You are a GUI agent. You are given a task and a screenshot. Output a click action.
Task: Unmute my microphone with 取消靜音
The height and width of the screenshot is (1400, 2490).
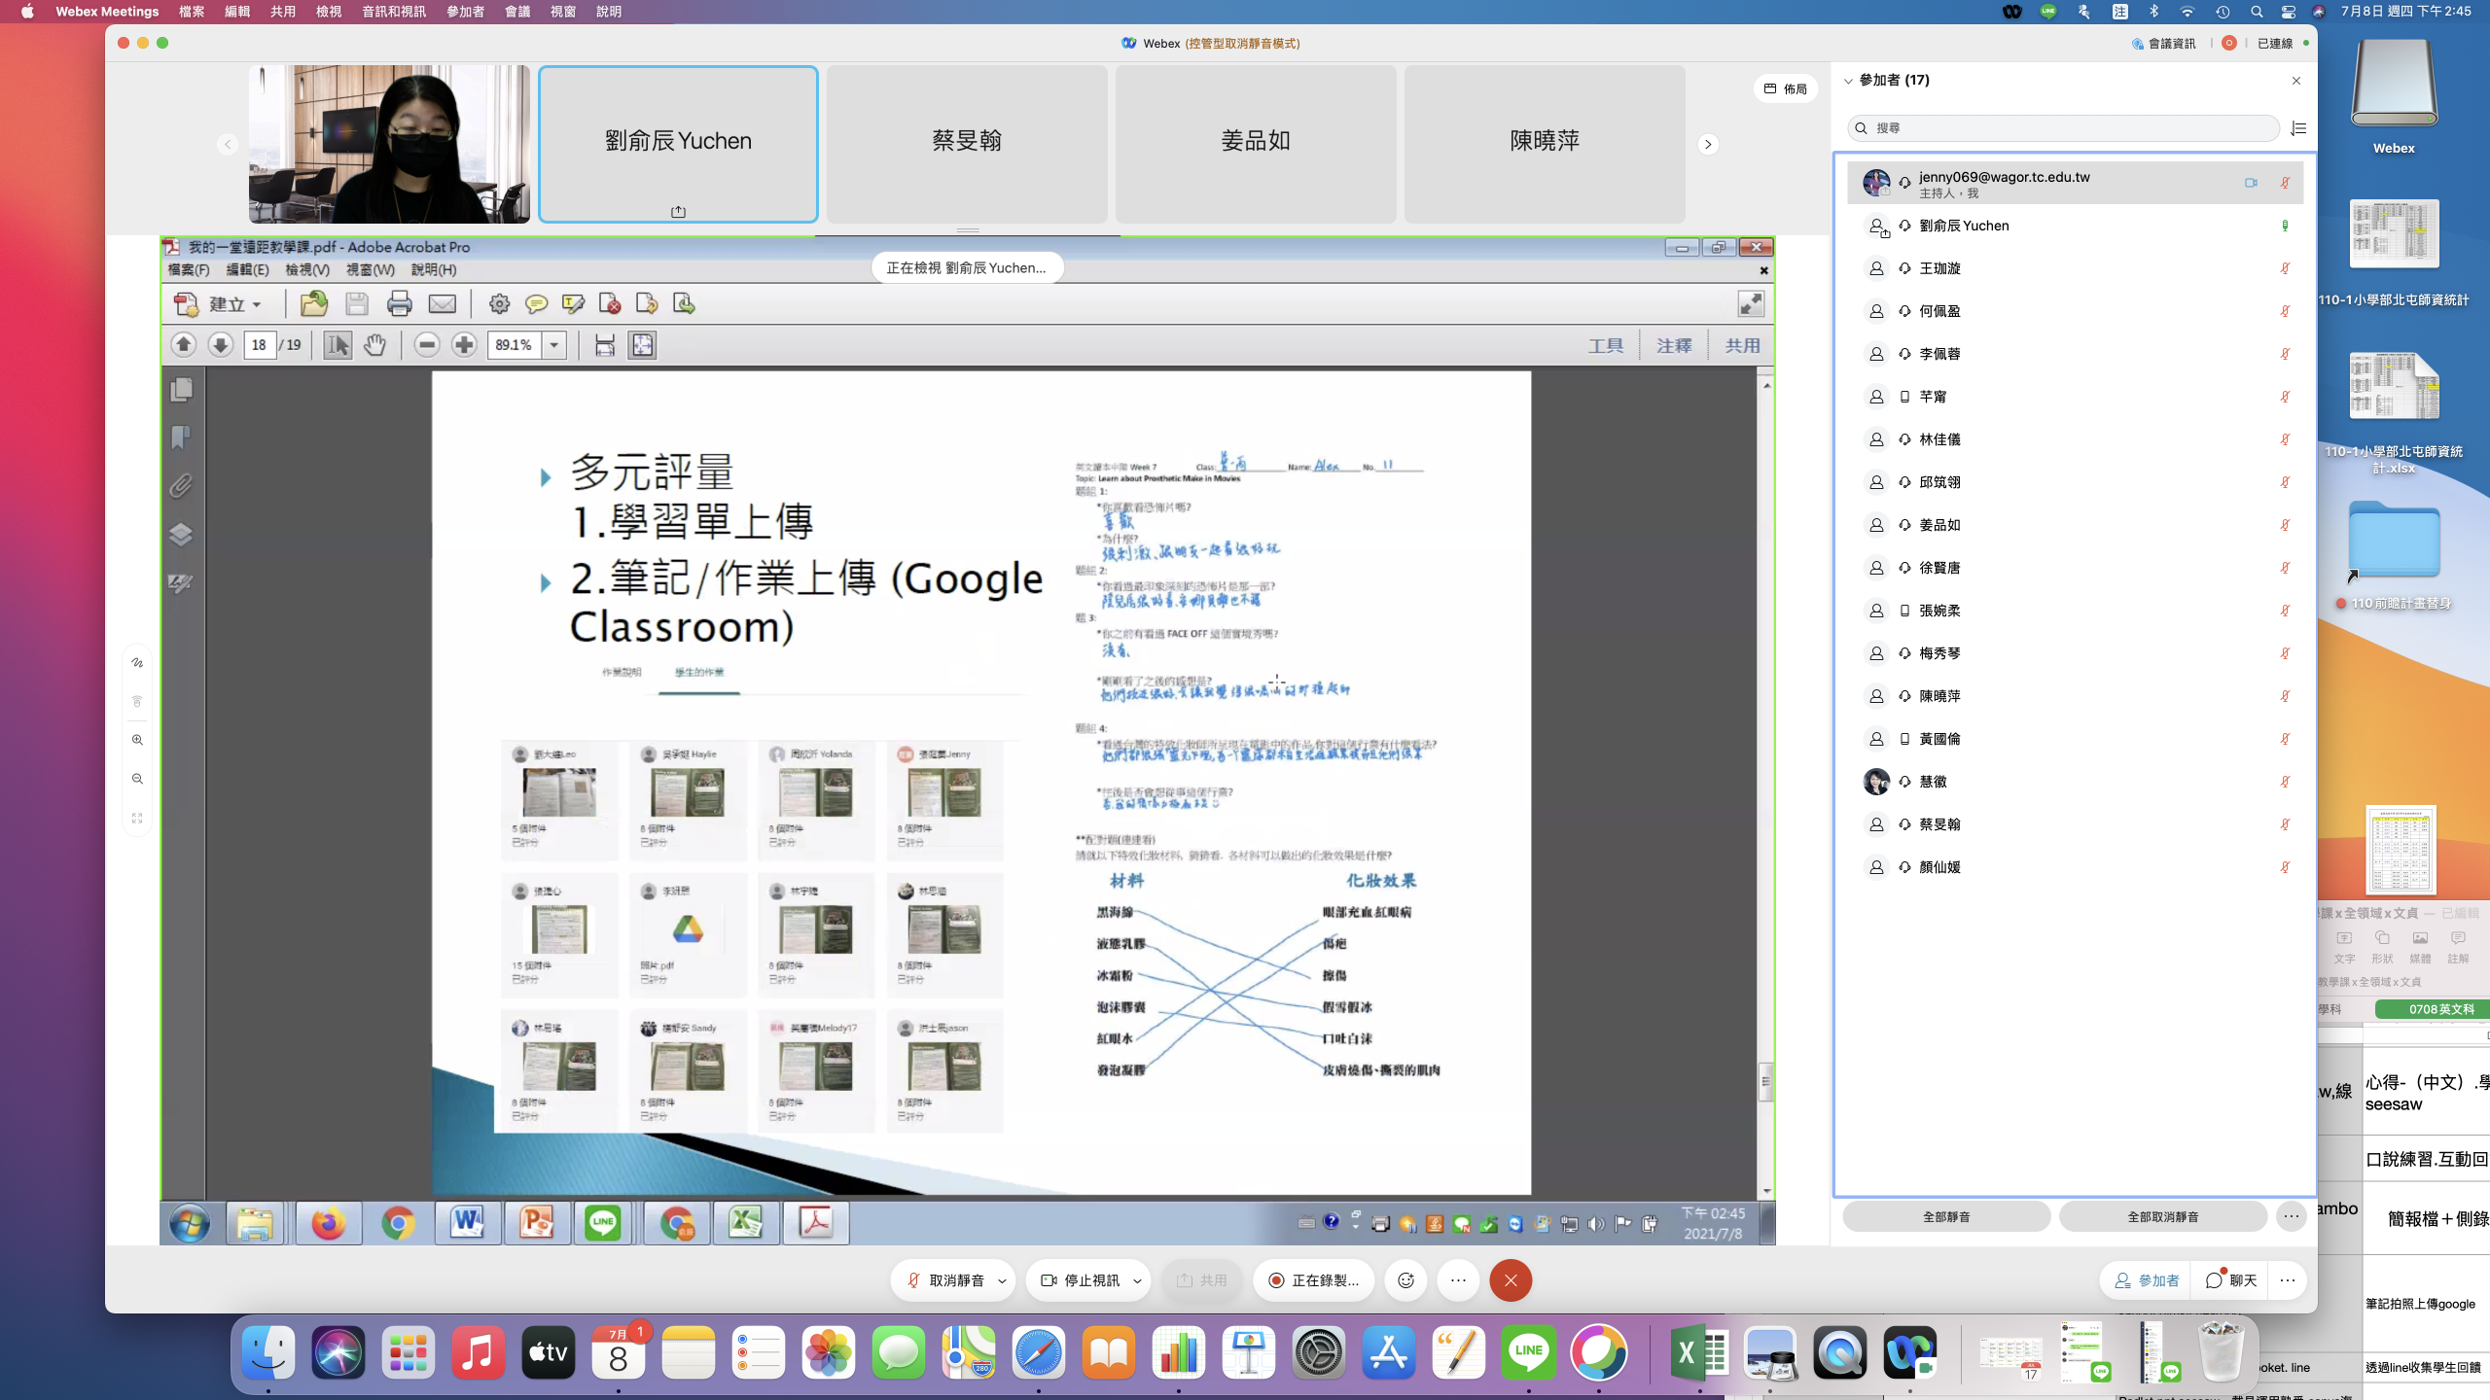[x=945, y=1280]
